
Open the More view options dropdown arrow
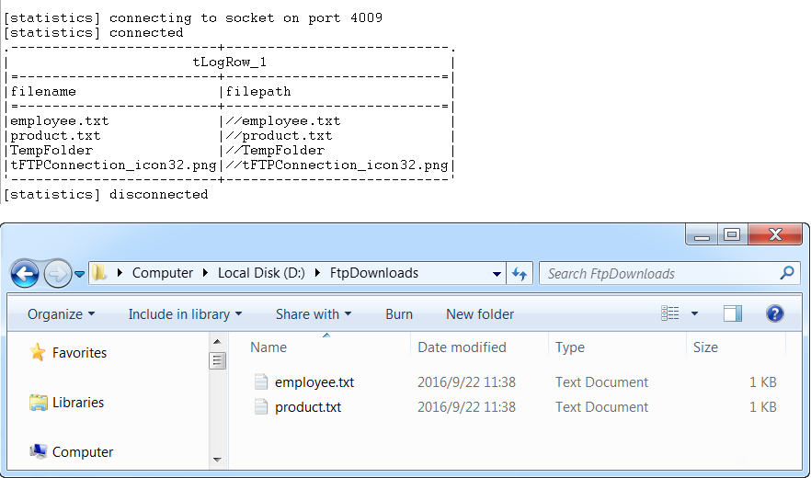click(x=694, y=313)
